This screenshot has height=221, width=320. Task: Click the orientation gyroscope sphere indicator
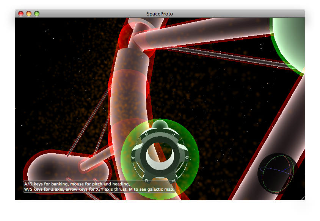click(x=277, y=173)
